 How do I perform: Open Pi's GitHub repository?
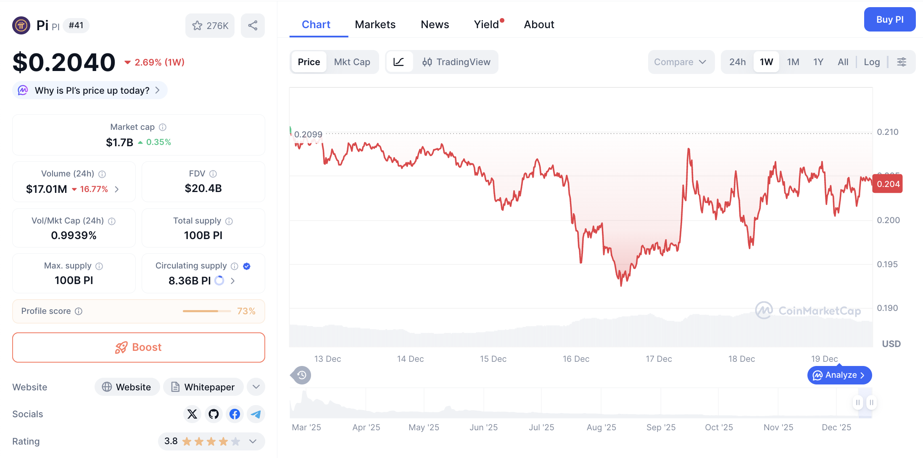coord(214,414)
